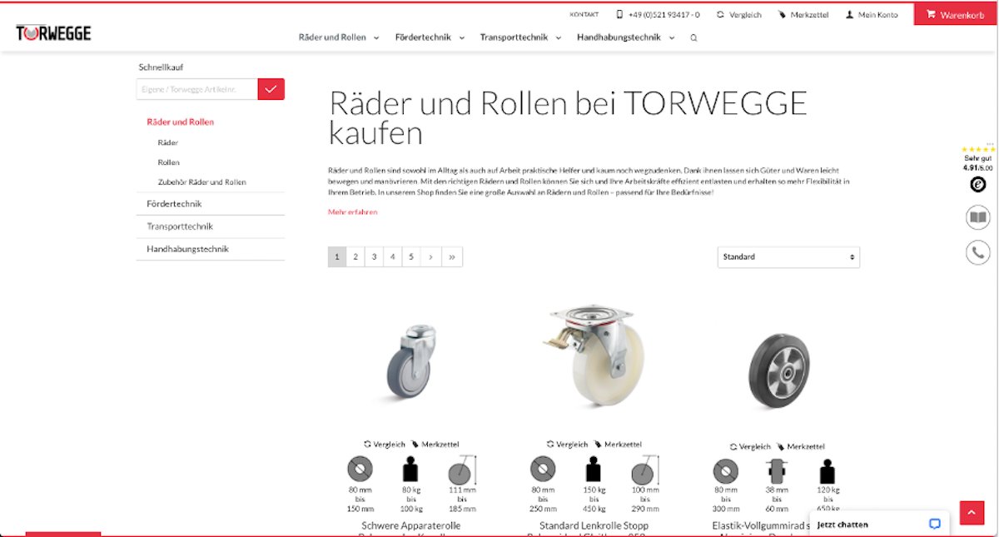Screen dimensions: 999x537
Task: Expand Räder und Rollen navigation menu
Action: (339, 37)
